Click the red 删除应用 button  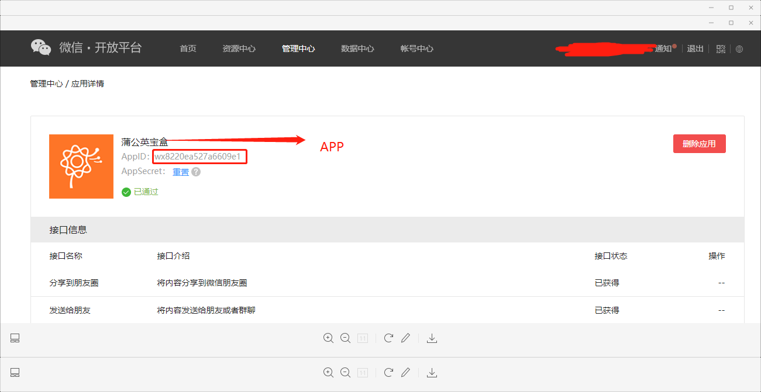coord(700,144)
